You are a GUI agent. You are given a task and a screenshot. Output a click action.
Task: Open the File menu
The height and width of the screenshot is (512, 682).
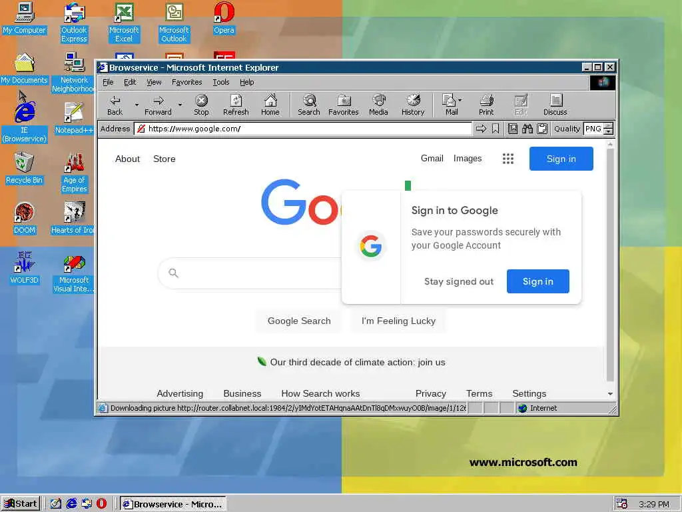[108, 82]
